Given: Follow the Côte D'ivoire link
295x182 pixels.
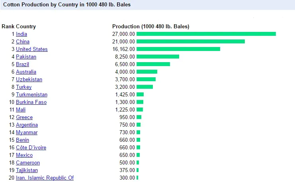Looking at the screenshot, I should [31, 147].
